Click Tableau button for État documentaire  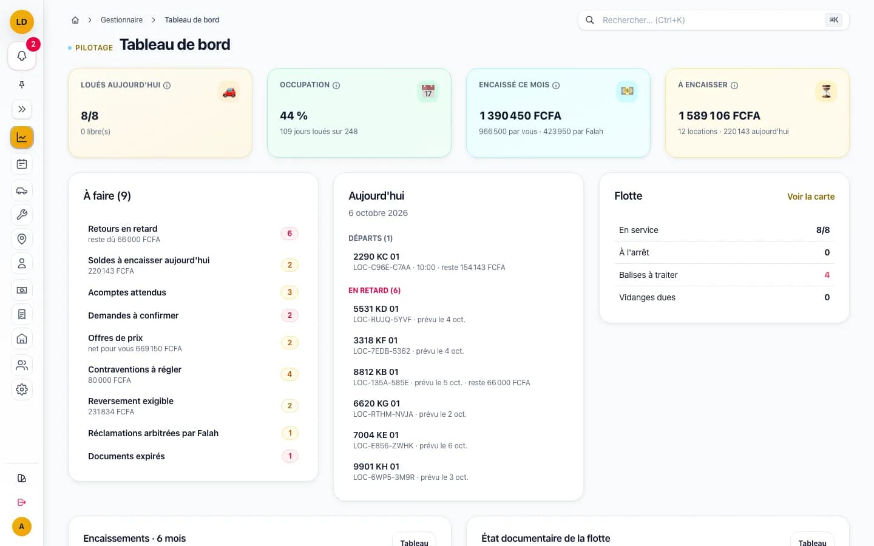tap(812, 541)
